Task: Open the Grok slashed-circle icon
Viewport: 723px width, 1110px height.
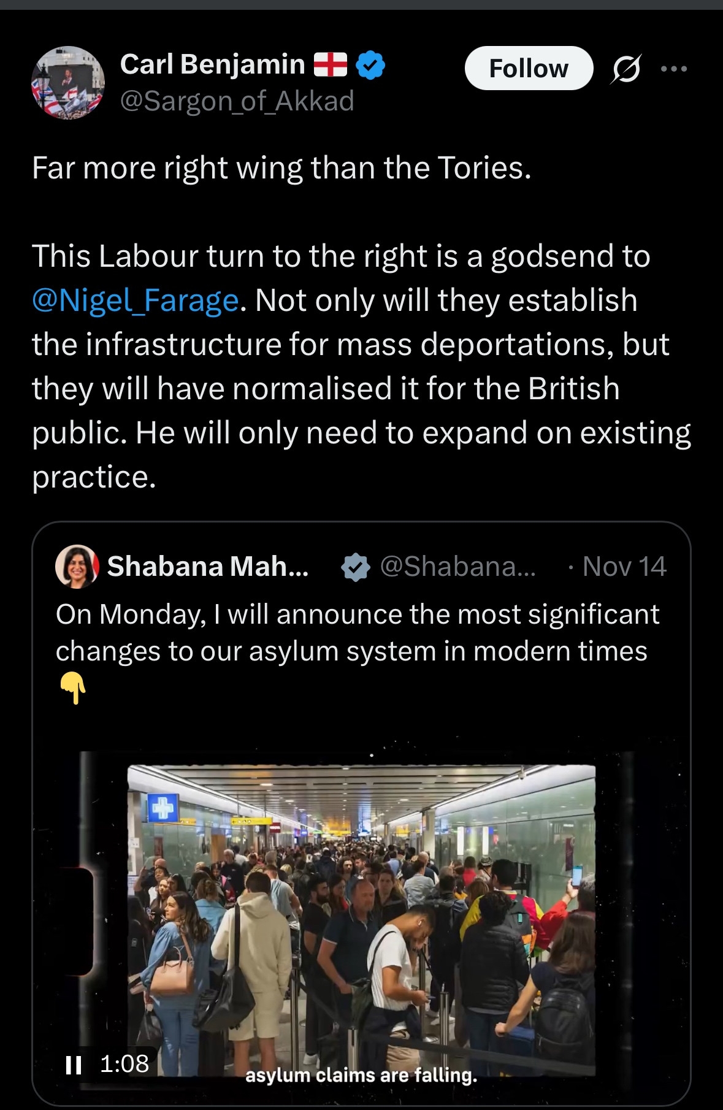Action: (x=626, y=69)
